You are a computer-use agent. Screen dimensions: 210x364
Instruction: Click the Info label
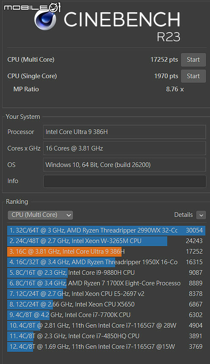(13, 181)
